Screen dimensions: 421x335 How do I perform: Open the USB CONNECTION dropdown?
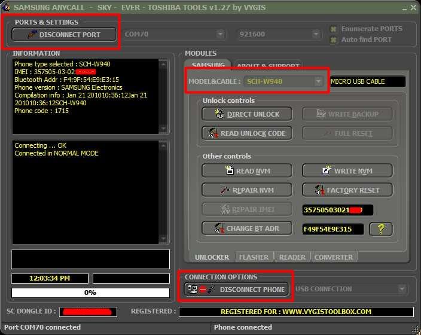(351, 289)
